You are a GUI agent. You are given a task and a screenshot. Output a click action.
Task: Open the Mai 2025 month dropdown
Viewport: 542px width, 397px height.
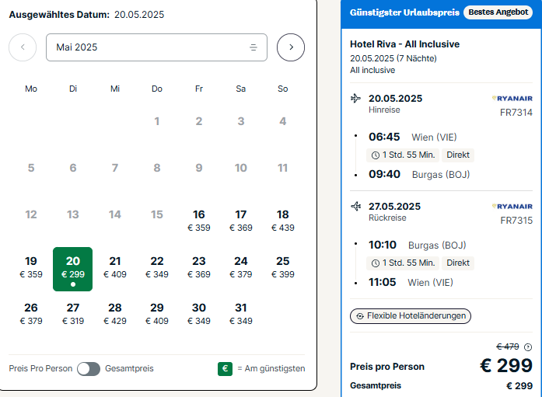click(x=156, y=47)
